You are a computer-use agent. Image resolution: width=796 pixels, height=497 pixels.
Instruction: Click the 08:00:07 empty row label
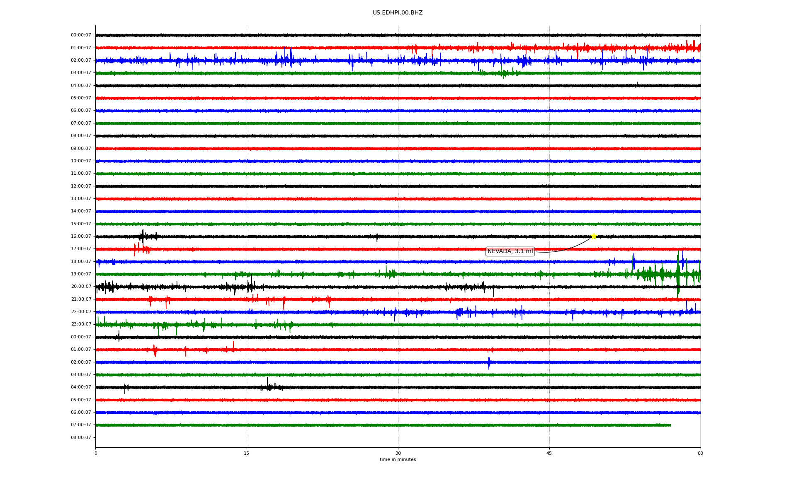(x=81, y=438)
